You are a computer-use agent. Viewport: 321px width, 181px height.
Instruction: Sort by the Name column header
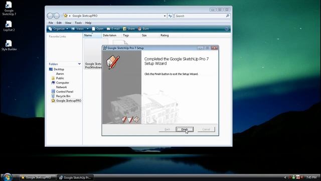click(x=92, y=35)
